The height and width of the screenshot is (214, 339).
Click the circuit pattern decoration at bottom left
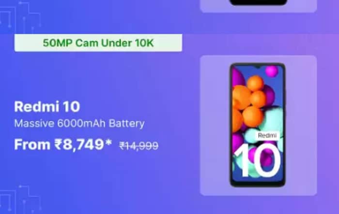pyautogui.click(x=20, y=199)
